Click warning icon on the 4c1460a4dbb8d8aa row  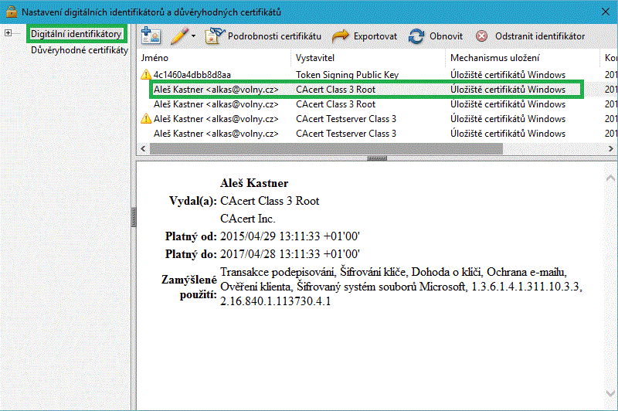click(145, 75)
